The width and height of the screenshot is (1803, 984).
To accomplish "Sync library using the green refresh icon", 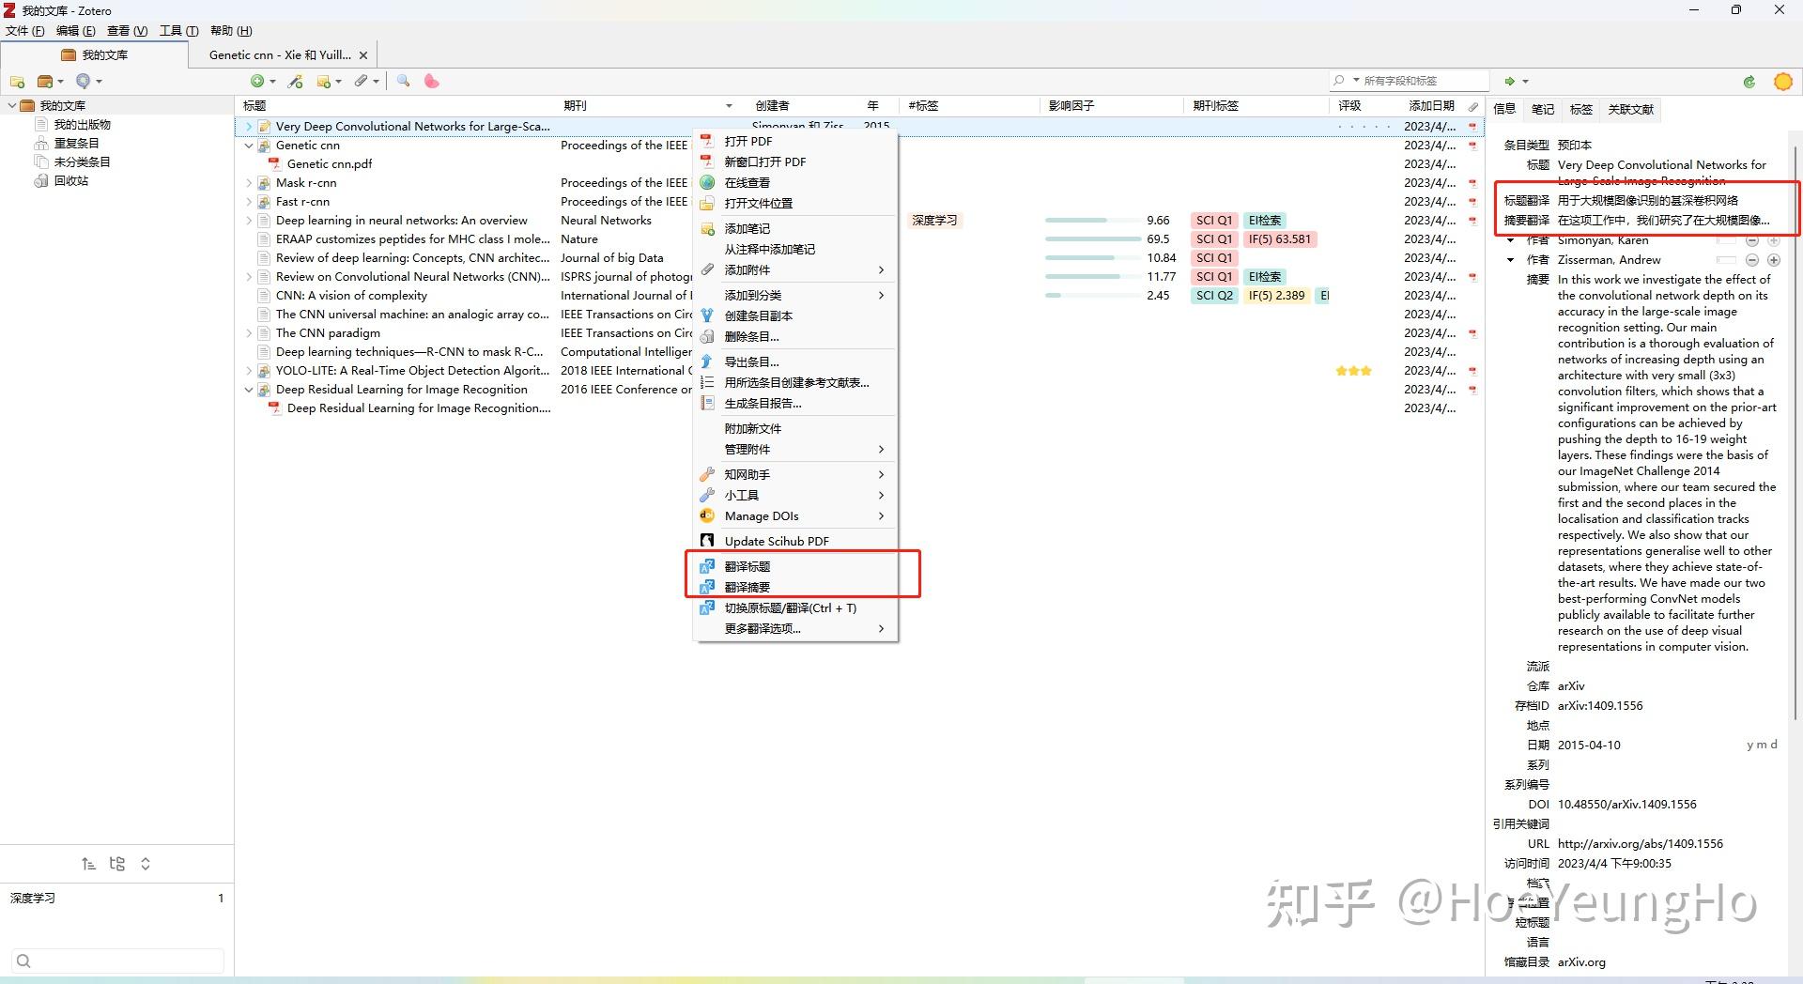I will tap(1749, 82).
